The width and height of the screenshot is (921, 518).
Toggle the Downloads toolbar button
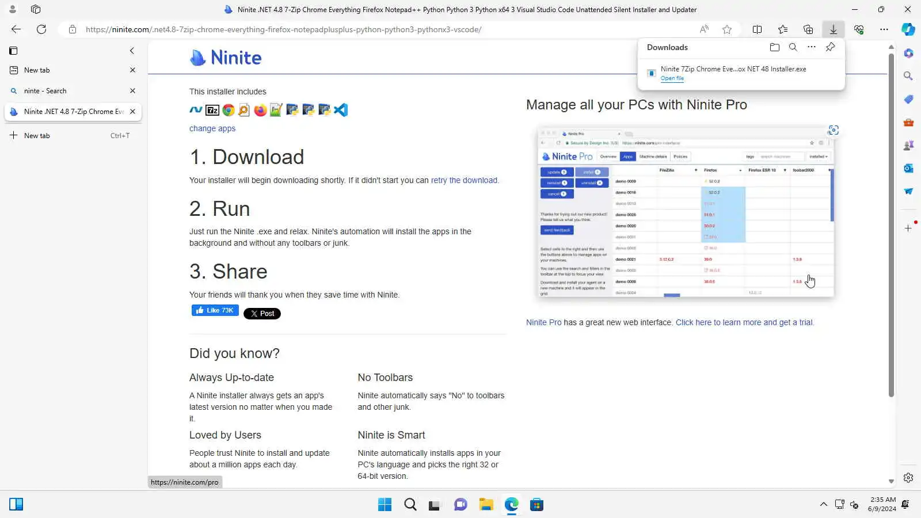pyautogui.click(x=834, y=29)
